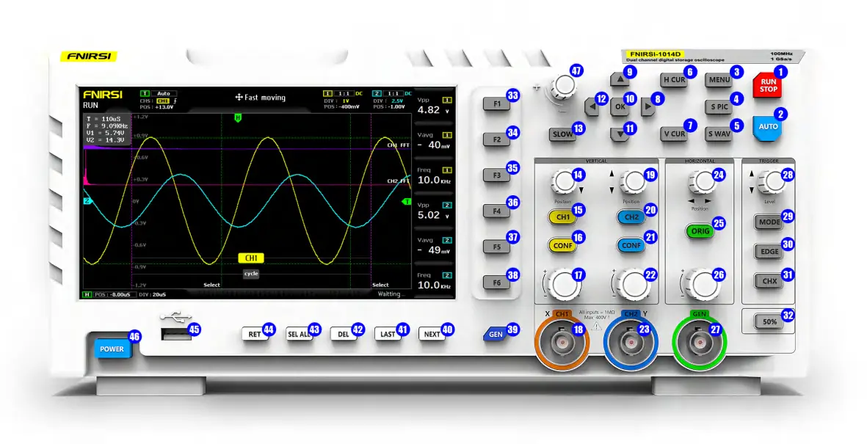The image size is (867, 444).
Task: Click the orange CH1 BNC input connector
Action: [562, 343]
